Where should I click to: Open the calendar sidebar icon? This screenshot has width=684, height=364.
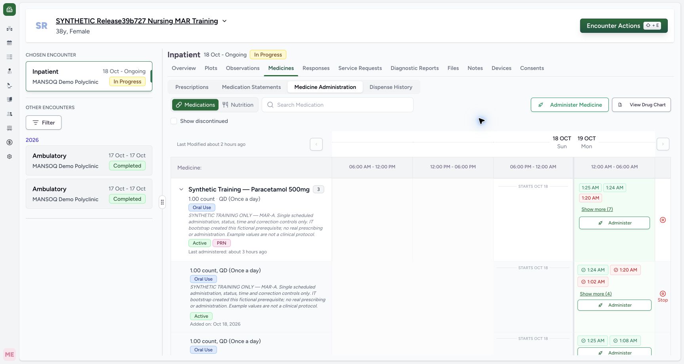pyautogui.click(x=9, y=43)
